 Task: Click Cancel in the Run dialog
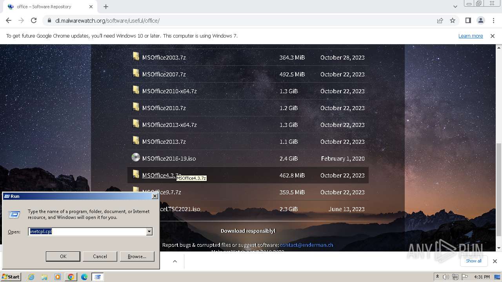pyautogui.click(x=100, y=256)
